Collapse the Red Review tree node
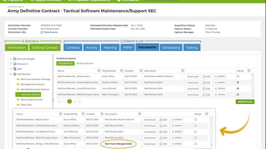 click(x=11, y=74)
